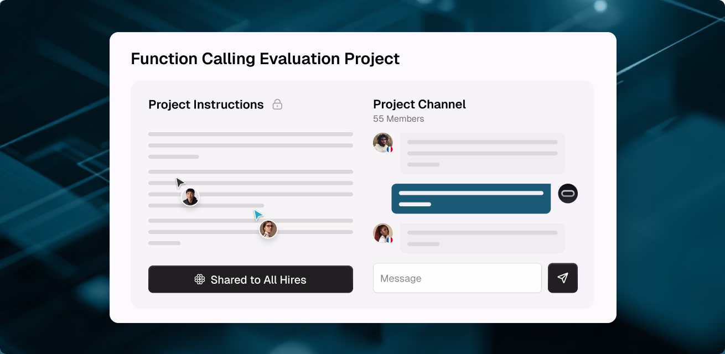The height and width of the screenshot is (354, 725).
Task: Select the top chat member's avatar
Action: [382, 142]
